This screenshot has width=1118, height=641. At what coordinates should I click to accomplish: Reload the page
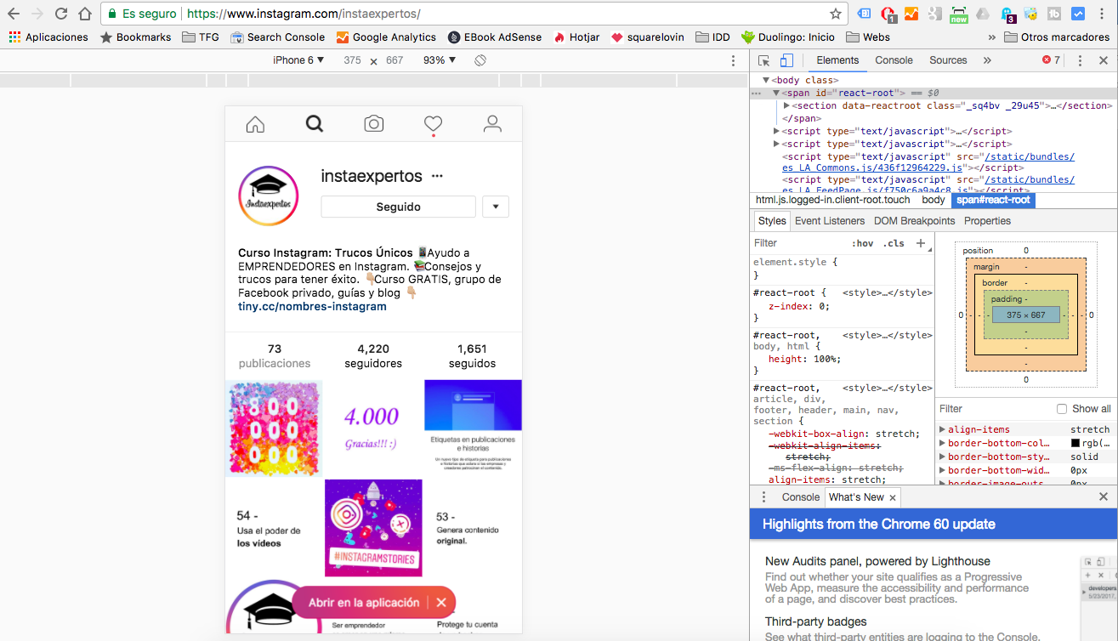pos(61,14)
